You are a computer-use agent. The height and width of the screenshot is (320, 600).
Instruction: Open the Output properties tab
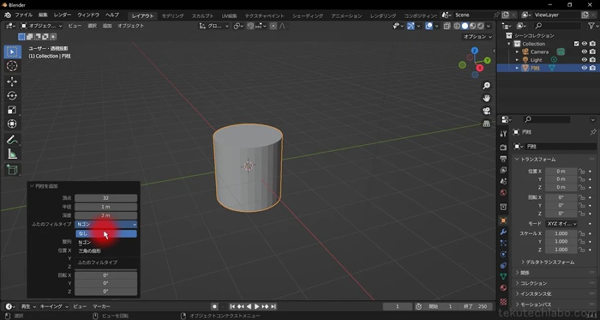click(x=503, y=158)
